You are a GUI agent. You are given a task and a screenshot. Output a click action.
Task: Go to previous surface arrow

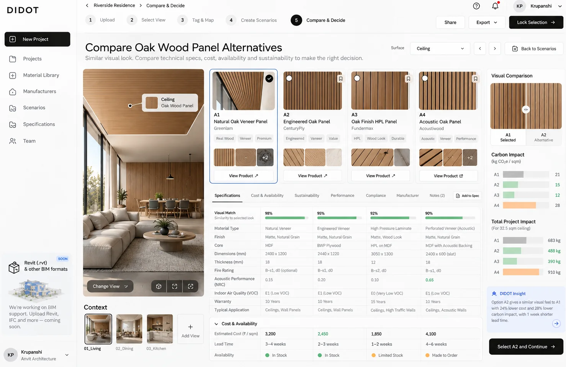(x=480, y=49)
